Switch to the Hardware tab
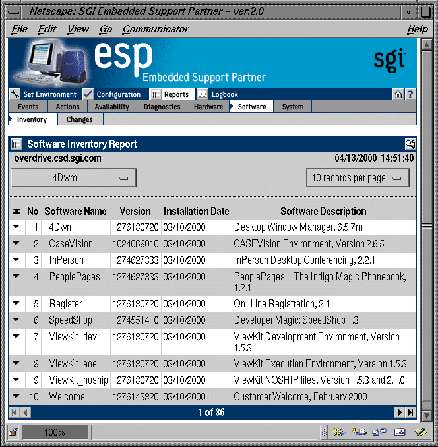This screenshot has width=438, height=447. click(208, 107)
